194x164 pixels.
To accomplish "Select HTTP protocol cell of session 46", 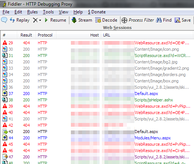I will tap(43, 151).
